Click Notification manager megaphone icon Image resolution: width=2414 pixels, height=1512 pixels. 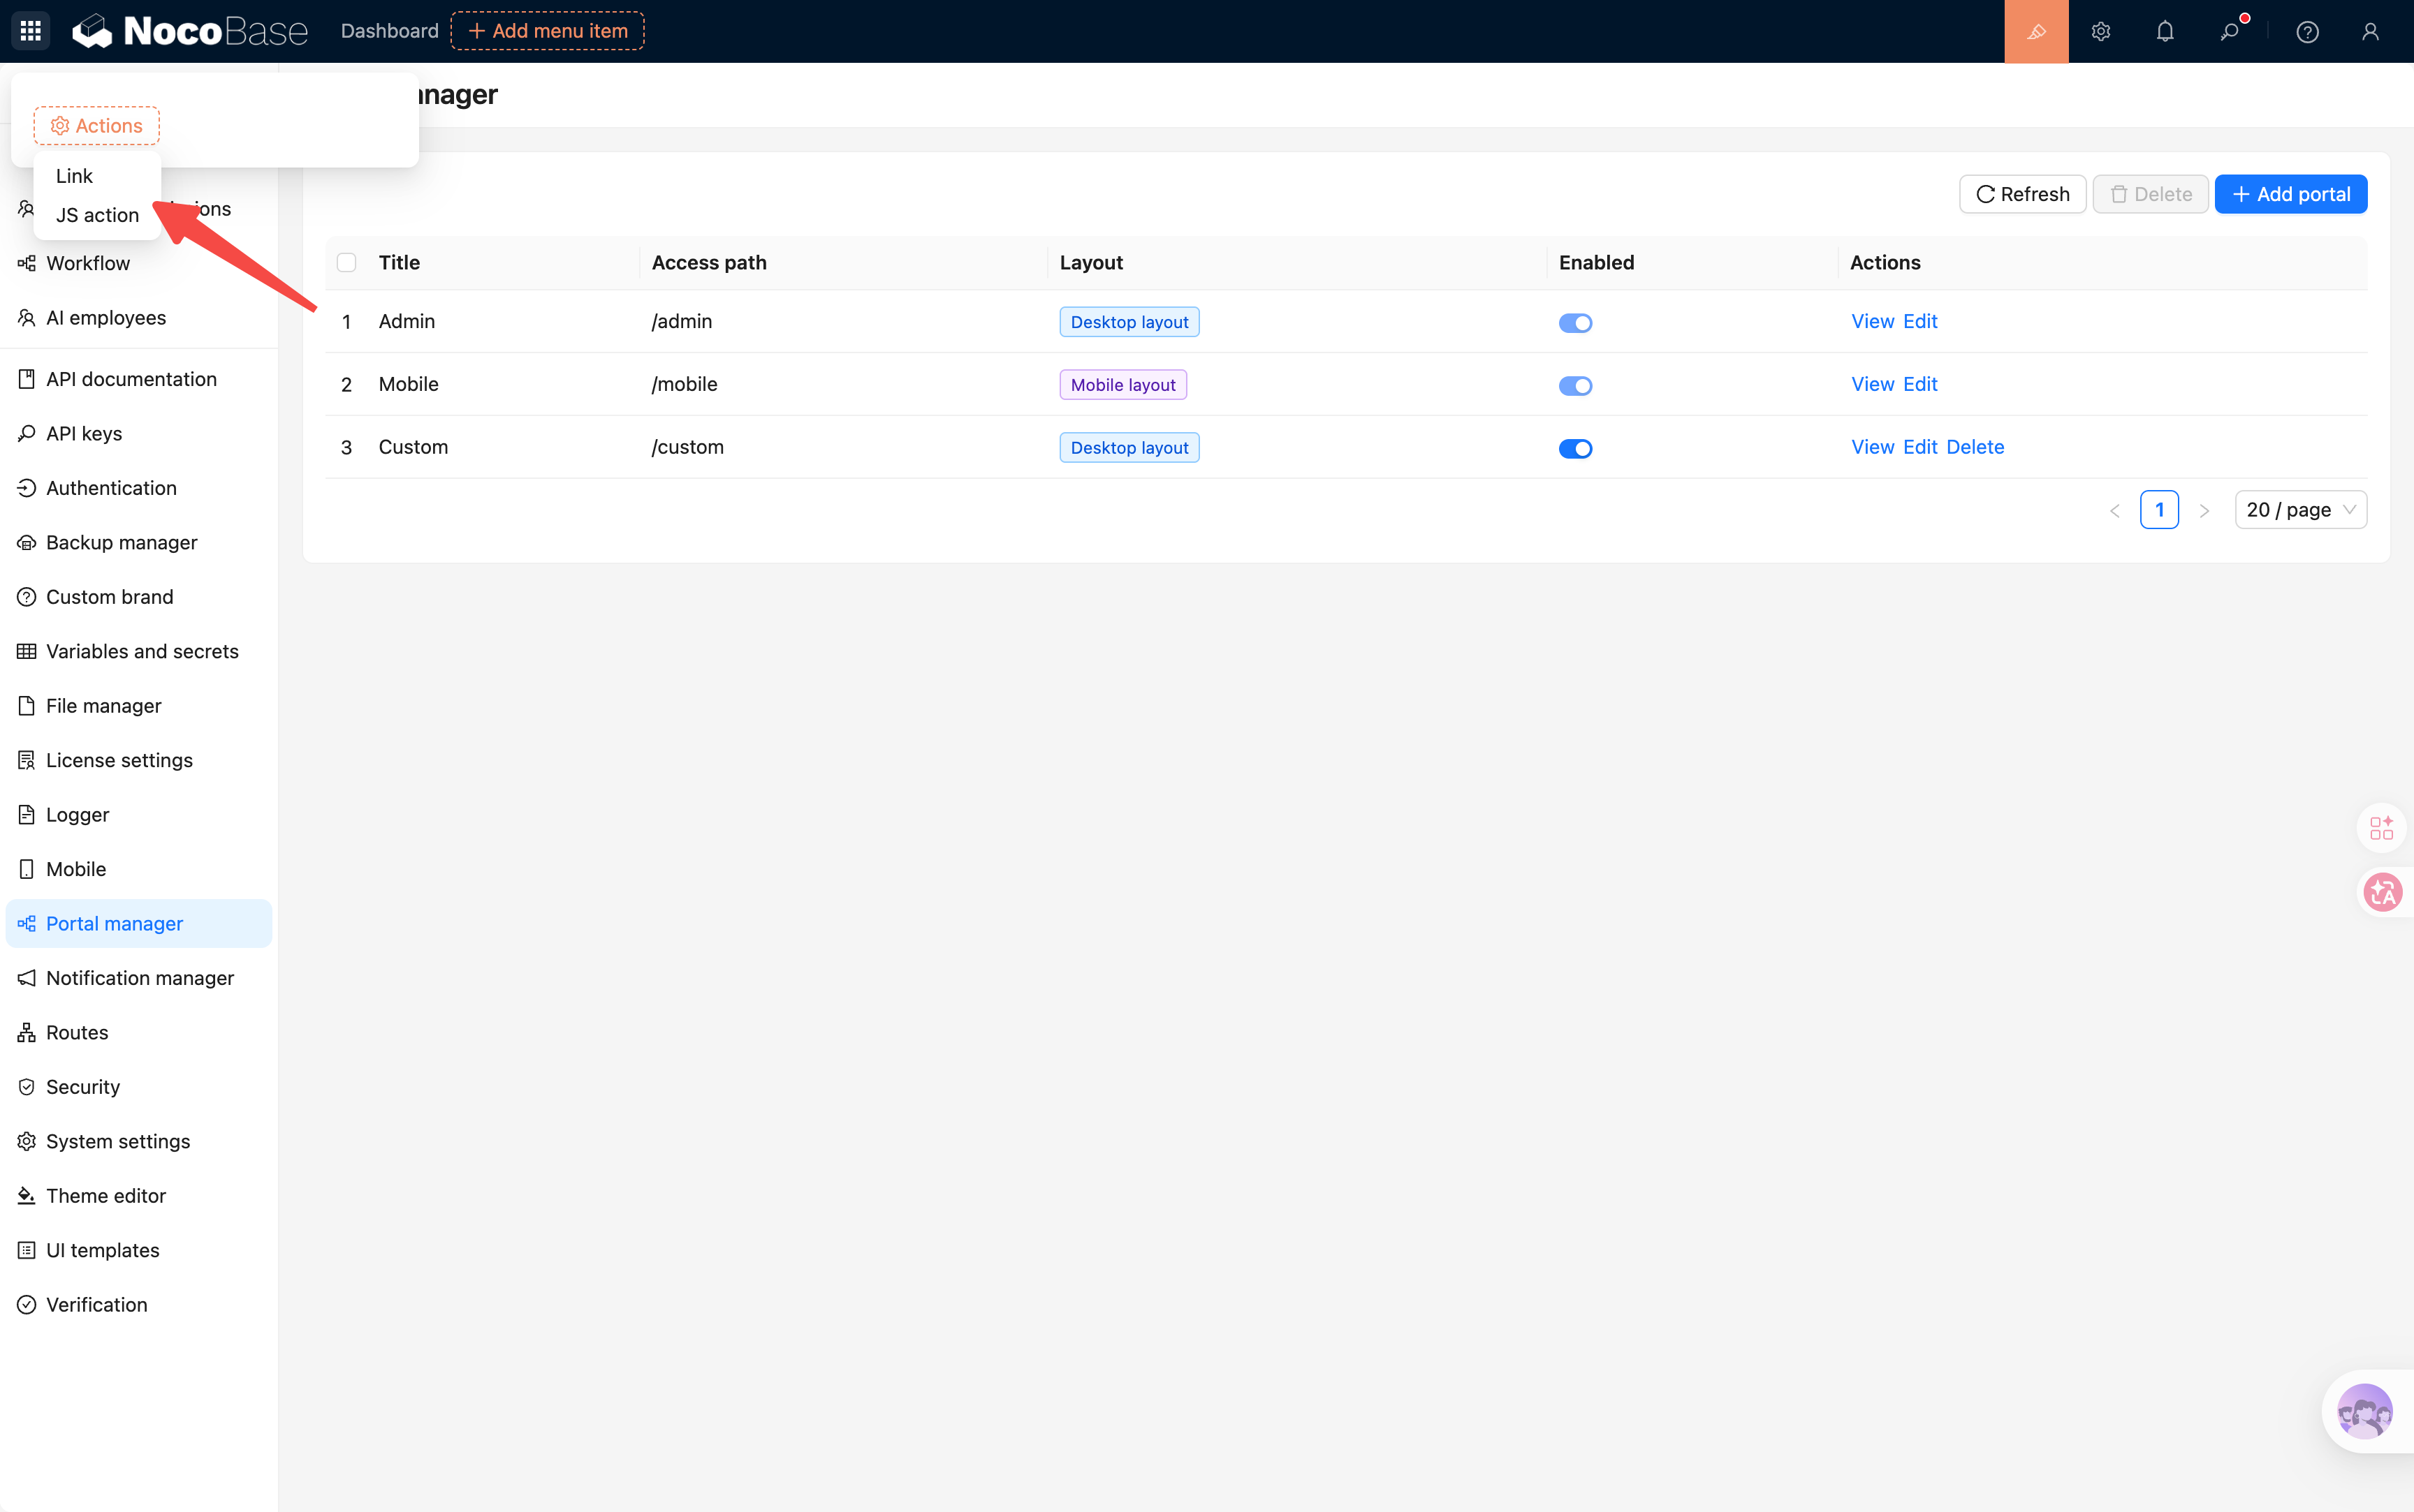point(27,978)
